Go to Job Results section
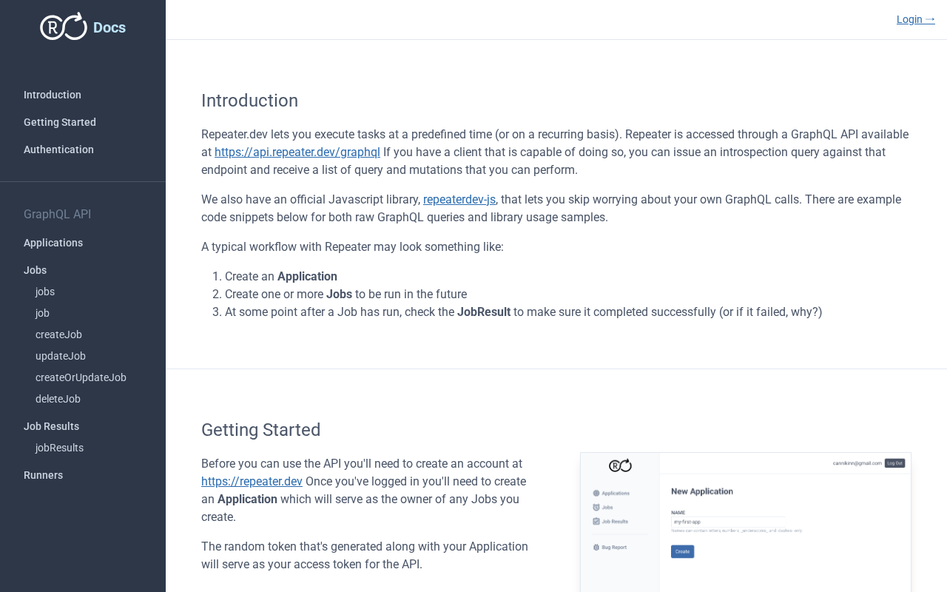 51,426
